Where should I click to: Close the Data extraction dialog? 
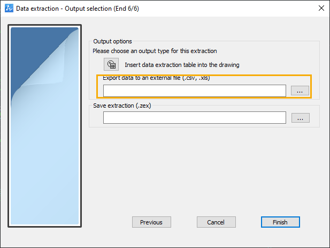point(321,8)
